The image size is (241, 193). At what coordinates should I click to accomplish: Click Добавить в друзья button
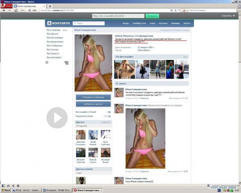click(x=93, y=104)
